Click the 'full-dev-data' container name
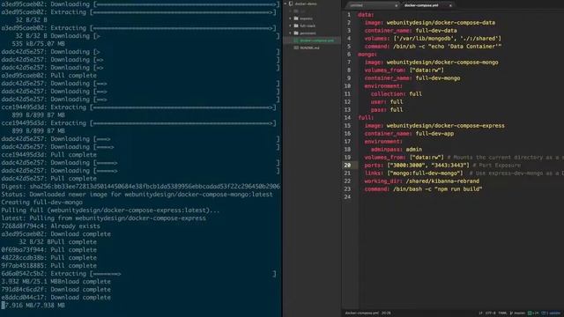 coord(436,31)
